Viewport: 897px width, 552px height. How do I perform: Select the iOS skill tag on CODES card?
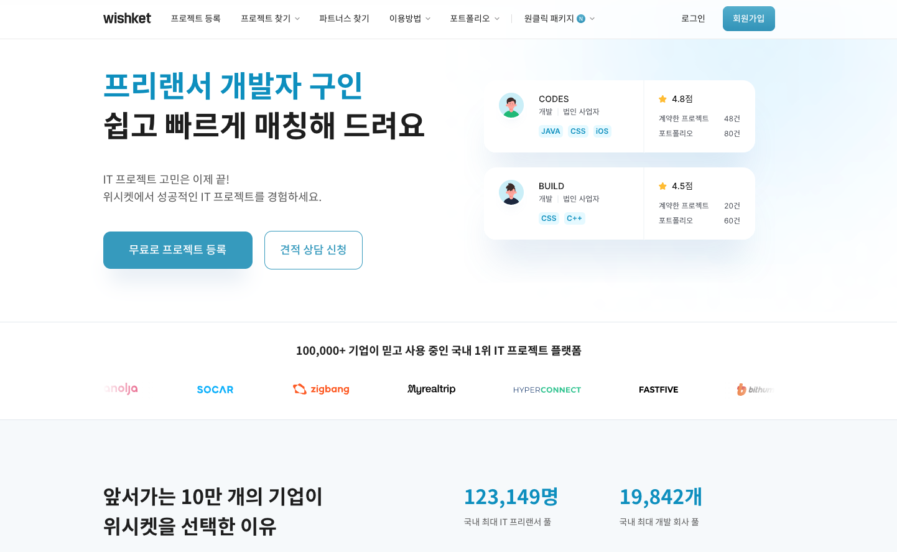[602, 131]
